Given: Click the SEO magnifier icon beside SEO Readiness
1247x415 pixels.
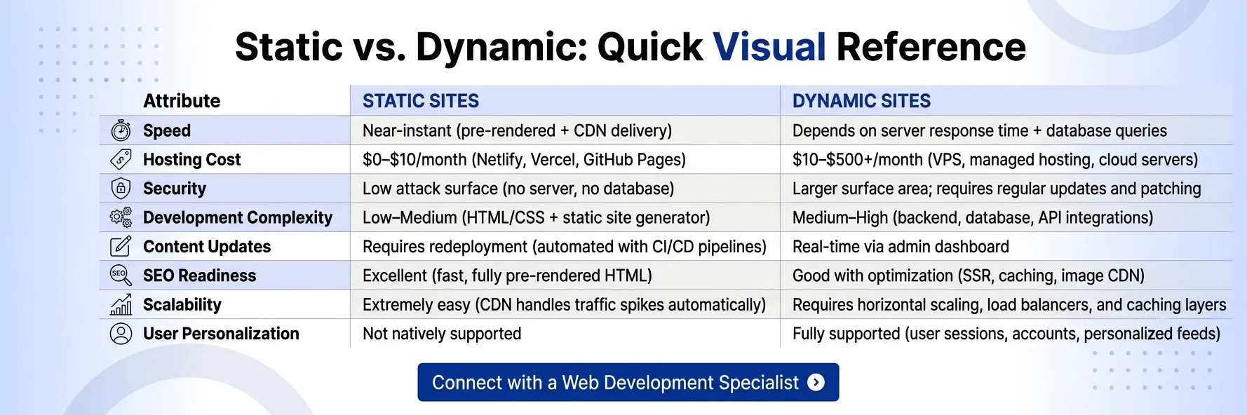Looking at the screenshot, I should click(121, 275).
